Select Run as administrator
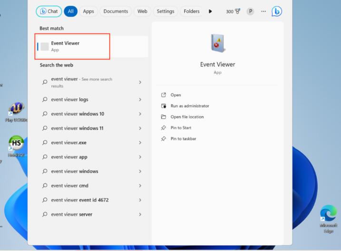This screenshot has height=251, width=341. pyautogui.click(x=190, y=106)
